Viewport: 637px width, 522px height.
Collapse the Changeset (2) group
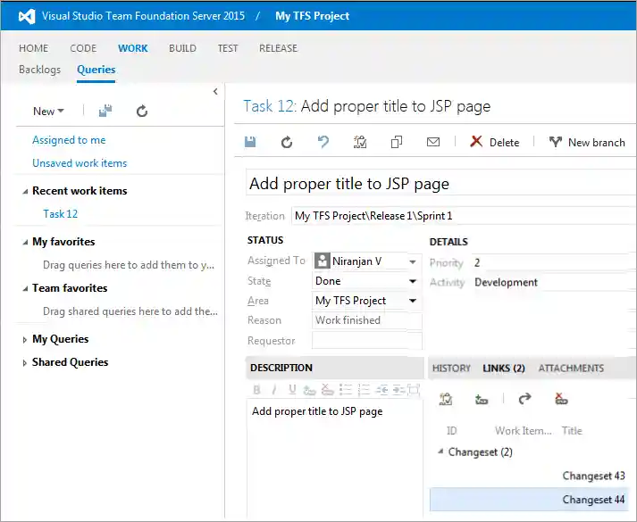pos(440,452)
